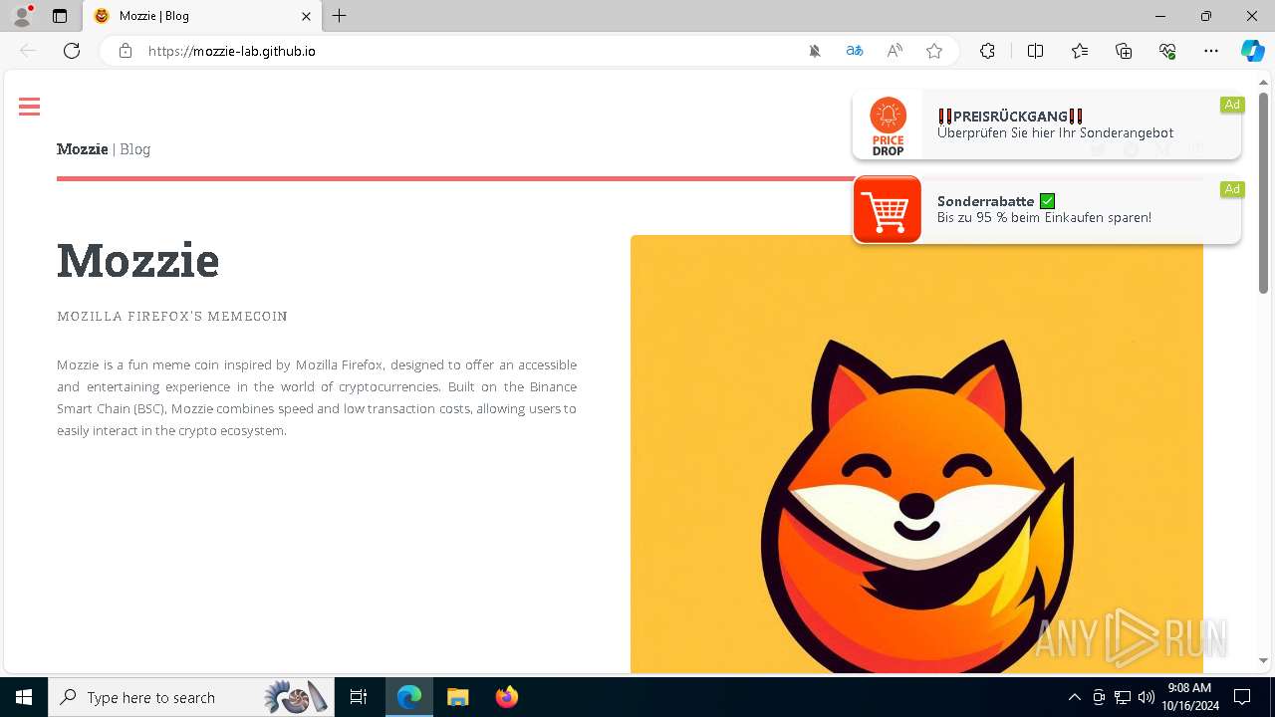The height and width of the screenshot is (717, 1275).
Task: Close the Mozzie | Blog tab
Action: click(x=306, y=16)
